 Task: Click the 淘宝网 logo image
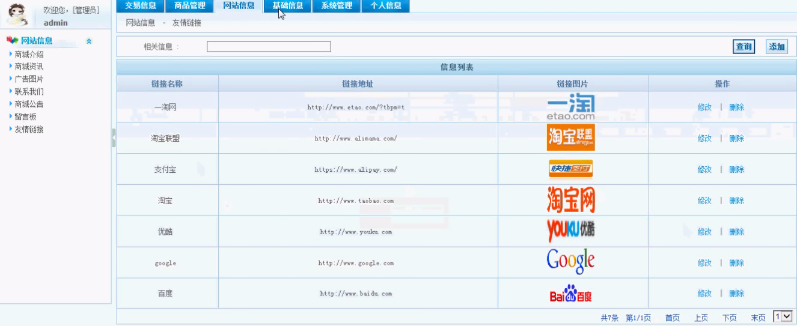tap(571, 201)
